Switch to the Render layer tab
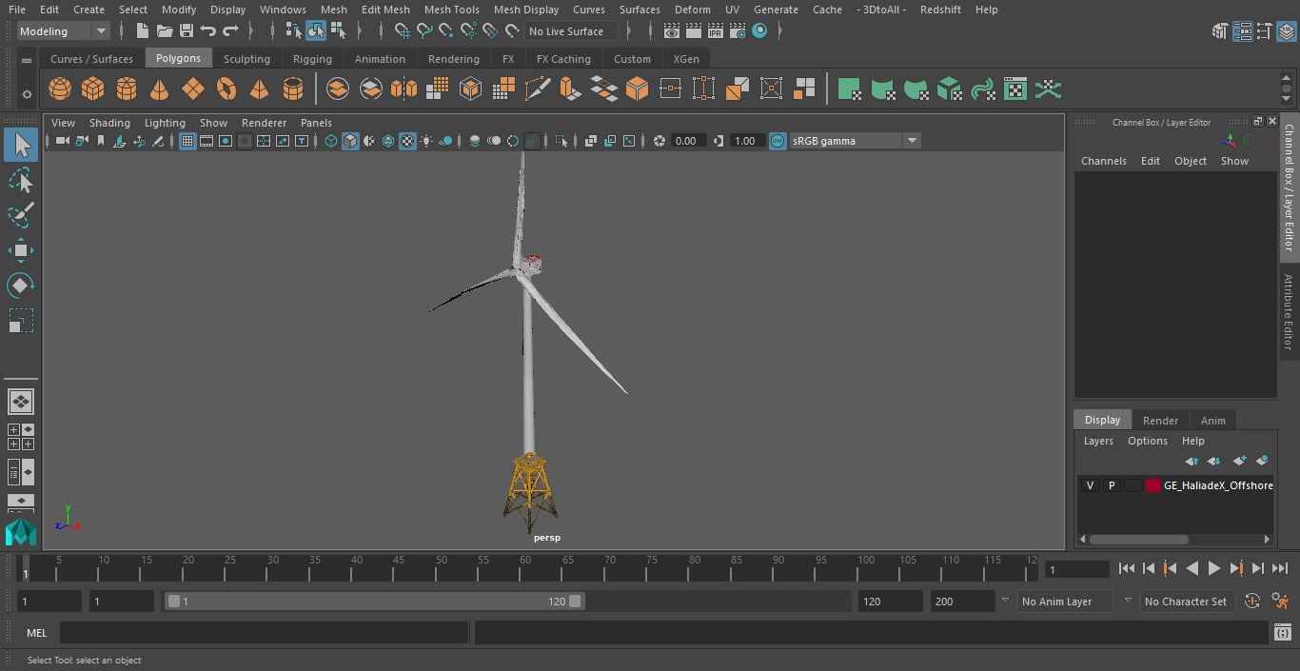This screenshot has height=671, width=1300. [x=1160, y=421]
